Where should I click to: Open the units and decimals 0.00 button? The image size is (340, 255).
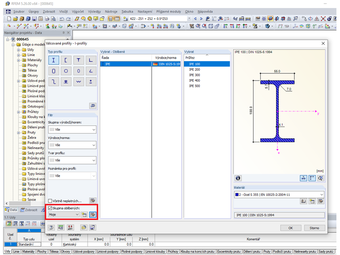[x=61, y=227]
